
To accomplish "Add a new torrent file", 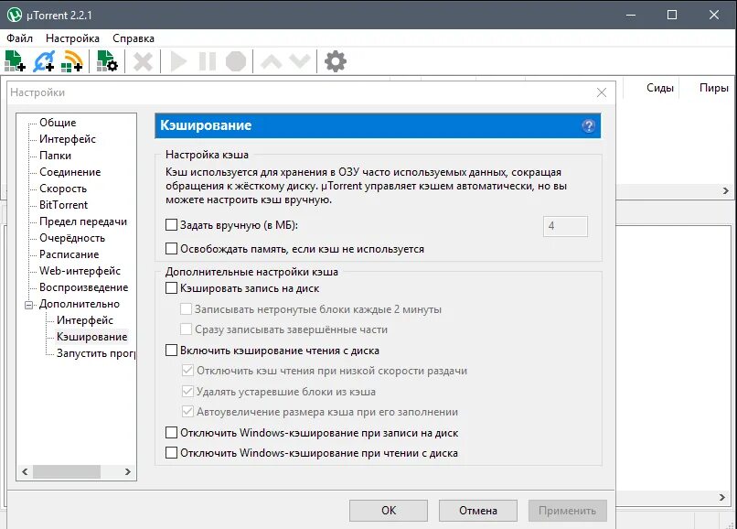I will [x=15, y=60].
